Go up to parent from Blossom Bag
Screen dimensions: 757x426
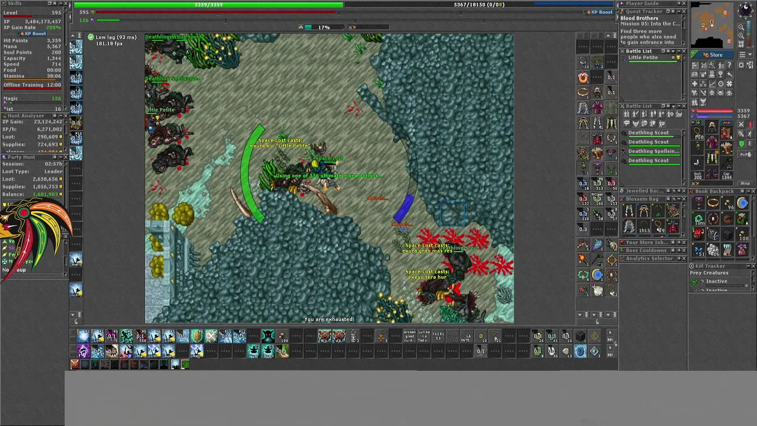click(674, 199)
